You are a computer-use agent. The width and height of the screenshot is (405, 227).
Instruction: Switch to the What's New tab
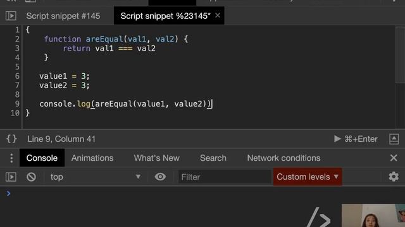[x=156, y=158]
